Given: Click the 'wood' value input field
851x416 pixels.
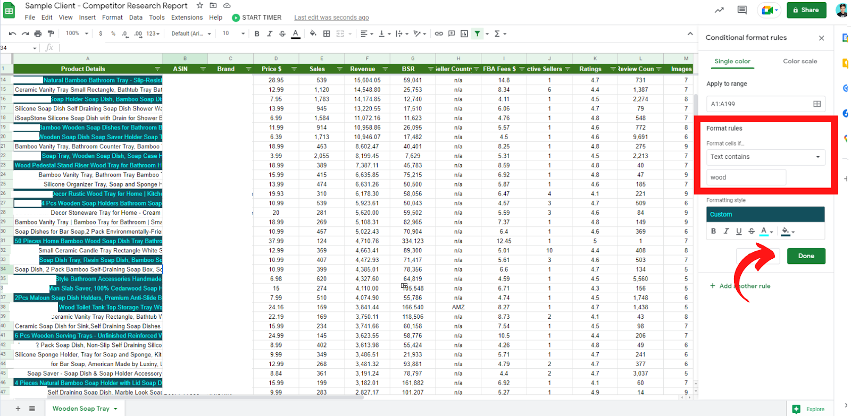Looking at the screenshot, I should [746, 177].
